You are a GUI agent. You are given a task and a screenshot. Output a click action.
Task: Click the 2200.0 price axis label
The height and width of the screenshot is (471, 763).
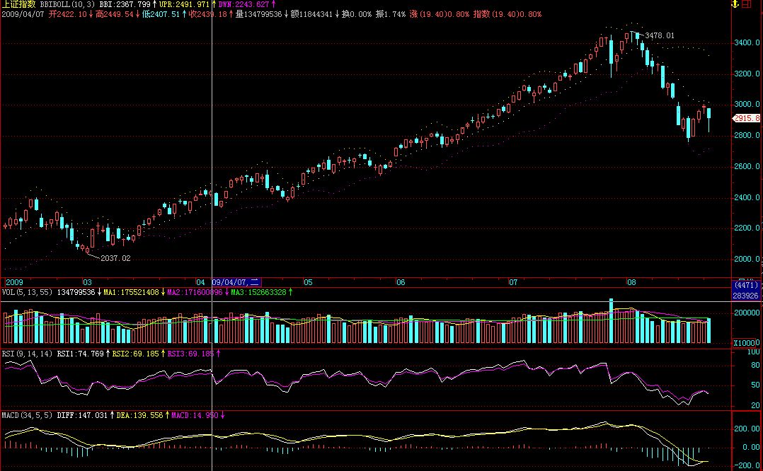pyautogui.click(x=747, y=228)
